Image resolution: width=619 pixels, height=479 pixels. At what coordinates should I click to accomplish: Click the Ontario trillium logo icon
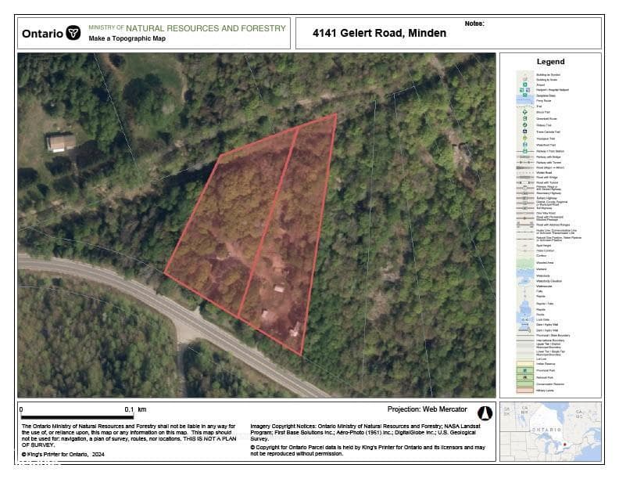(73, 32)
